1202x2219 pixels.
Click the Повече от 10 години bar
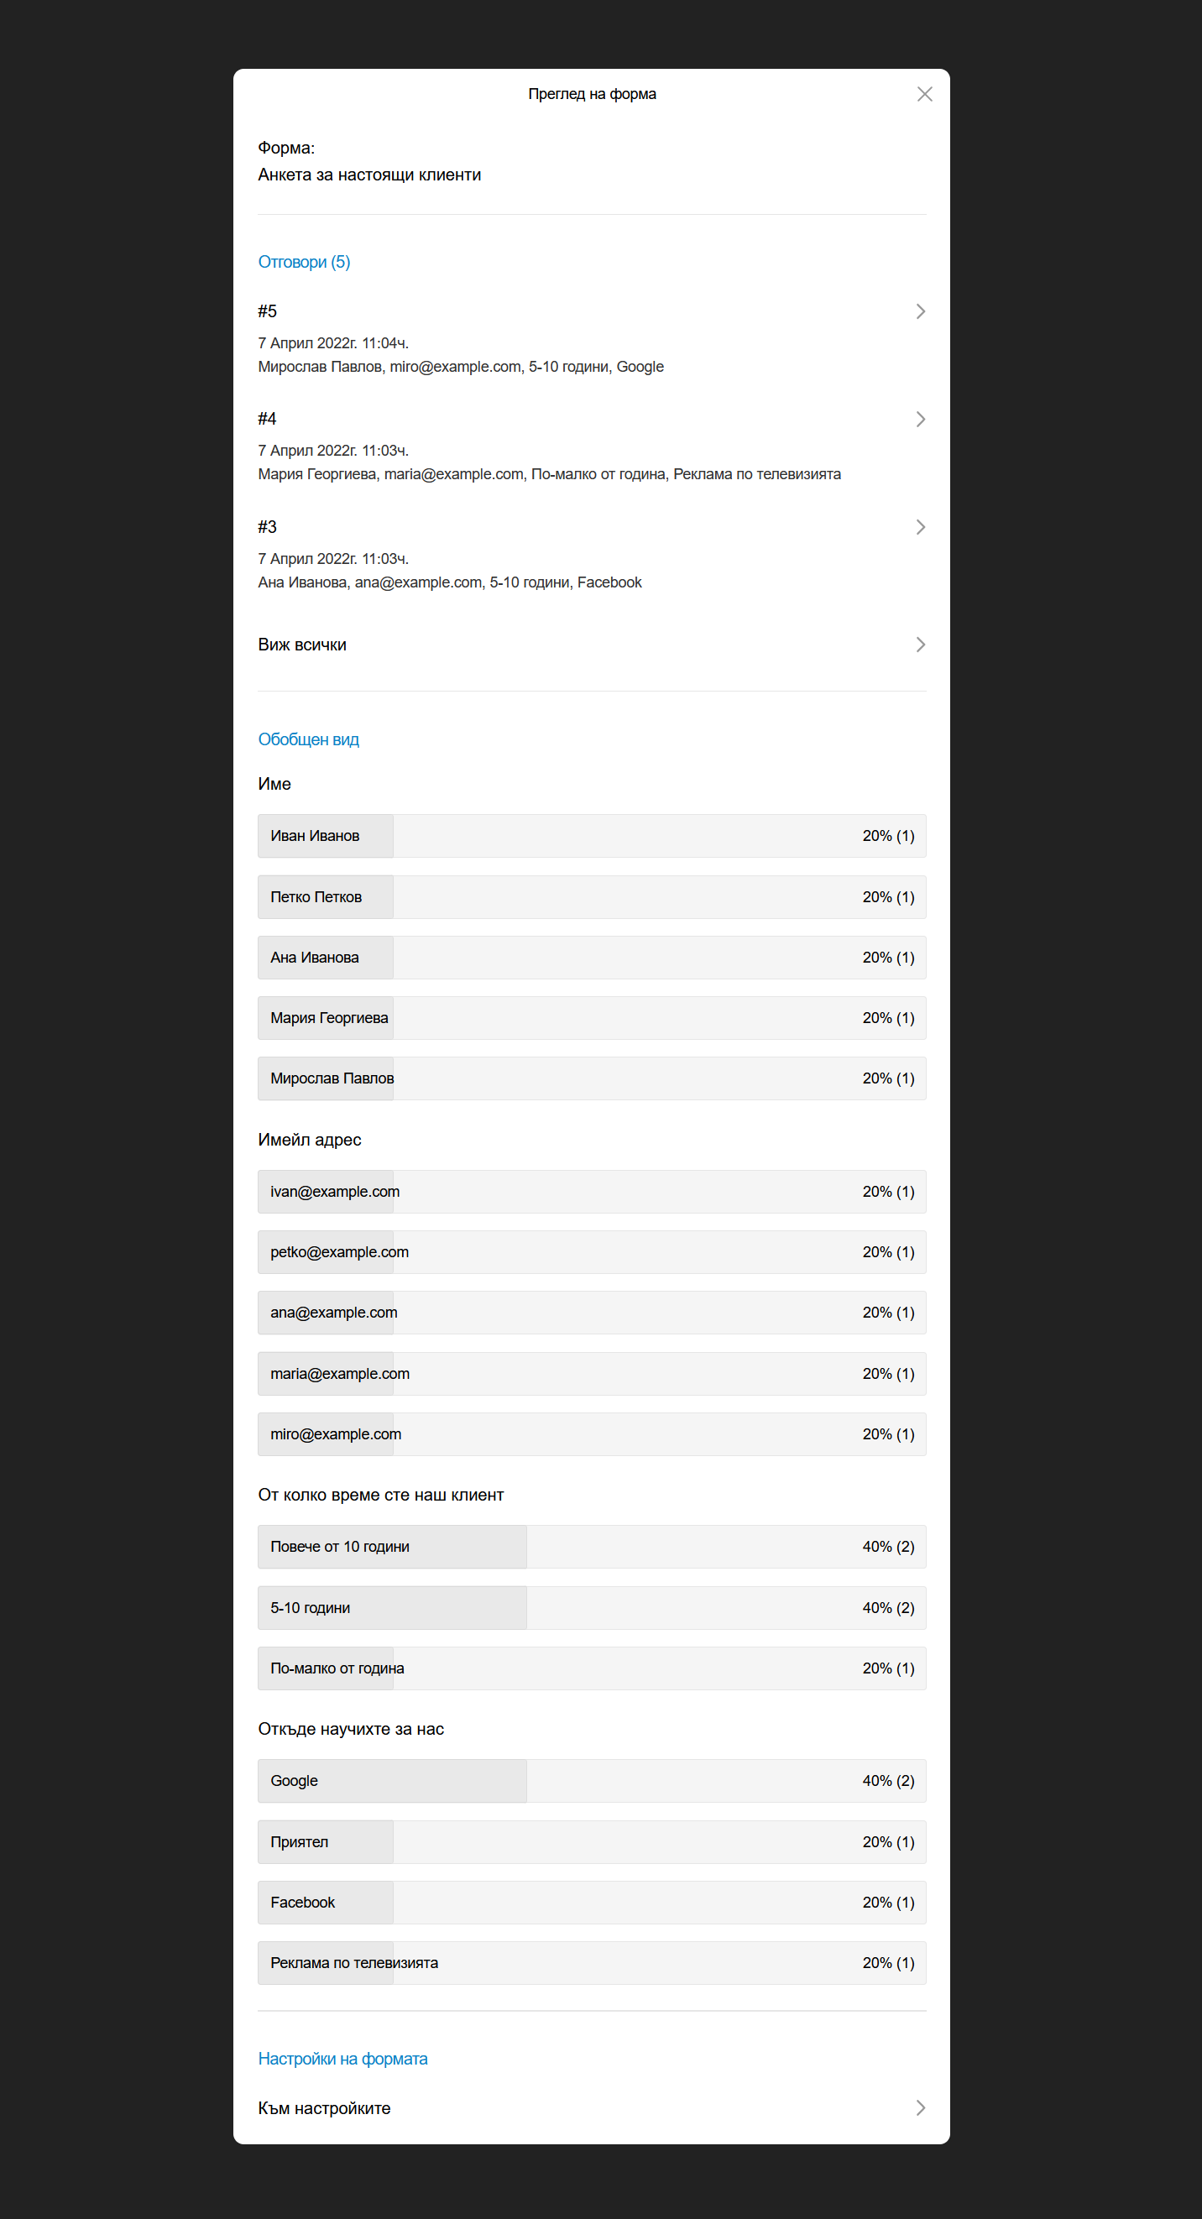click(x=592, y=1546)
